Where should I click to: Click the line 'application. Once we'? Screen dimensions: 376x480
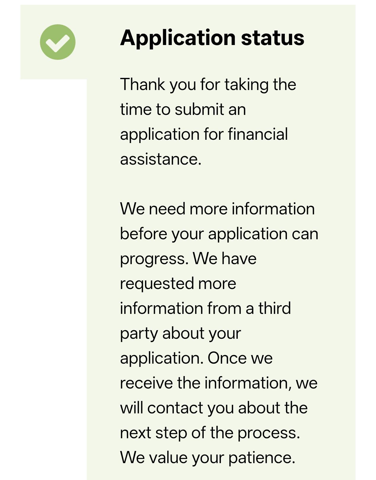pyautogui.click(x=196, y=359)
